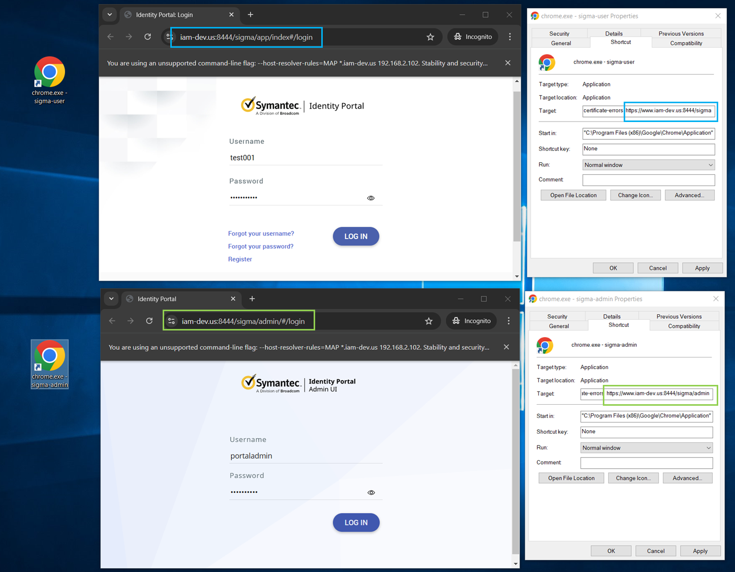Click site info icon in admin address bar
Viewport: 735px width, 572px height.
point(172,321)
